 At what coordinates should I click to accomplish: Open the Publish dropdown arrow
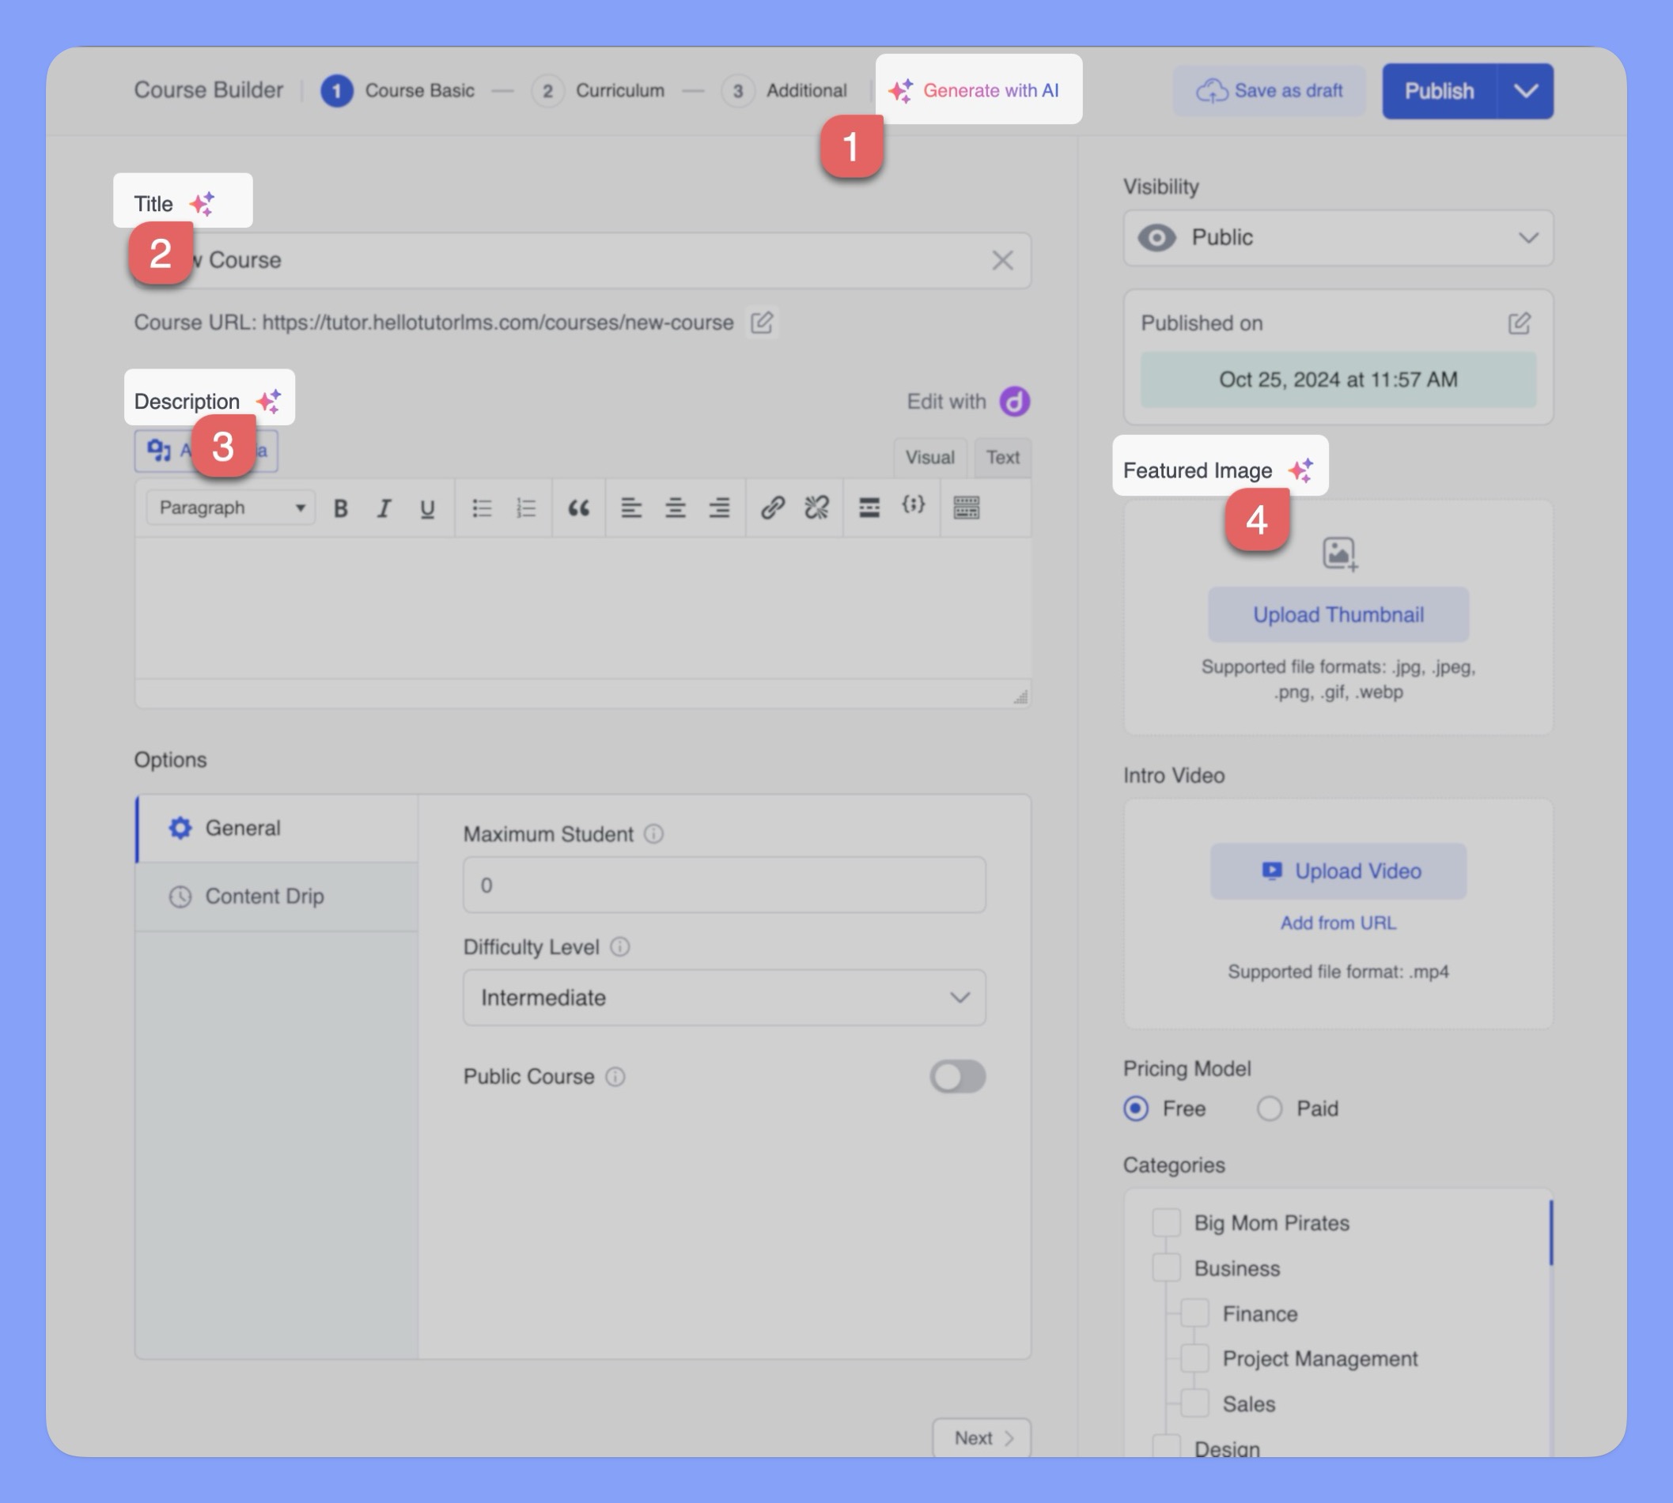coord(1525,91)
